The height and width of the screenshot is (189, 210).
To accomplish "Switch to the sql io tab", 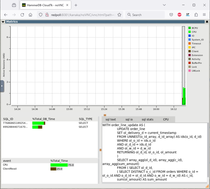I will (129, 119).
